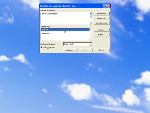Click the sentence box scroll up arrow
Viewport: 150px width, 113px height.
point(91,13)
